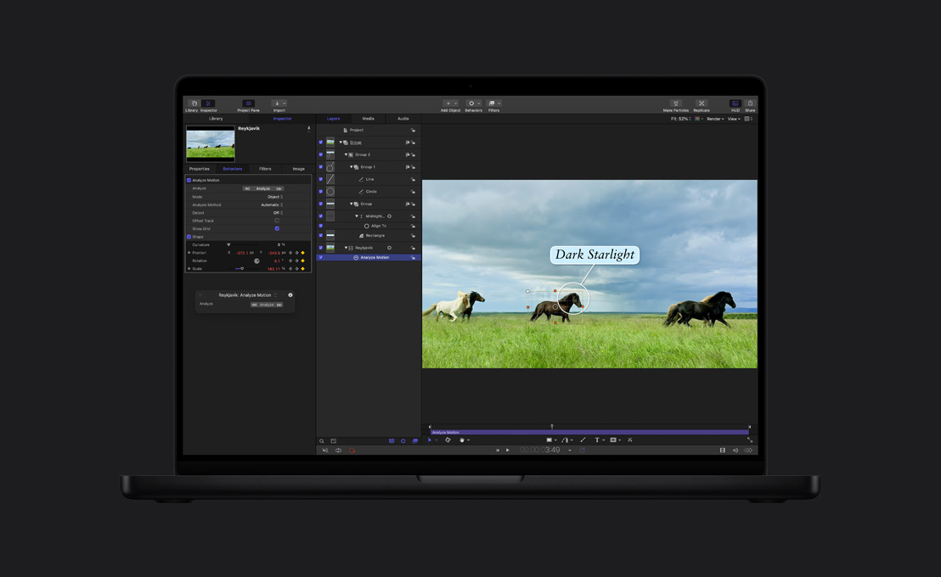The height and width of the screenshot is (577, 941).
Task: Toggle Show Grid in Analyze Motion settings
Action: 277,229
